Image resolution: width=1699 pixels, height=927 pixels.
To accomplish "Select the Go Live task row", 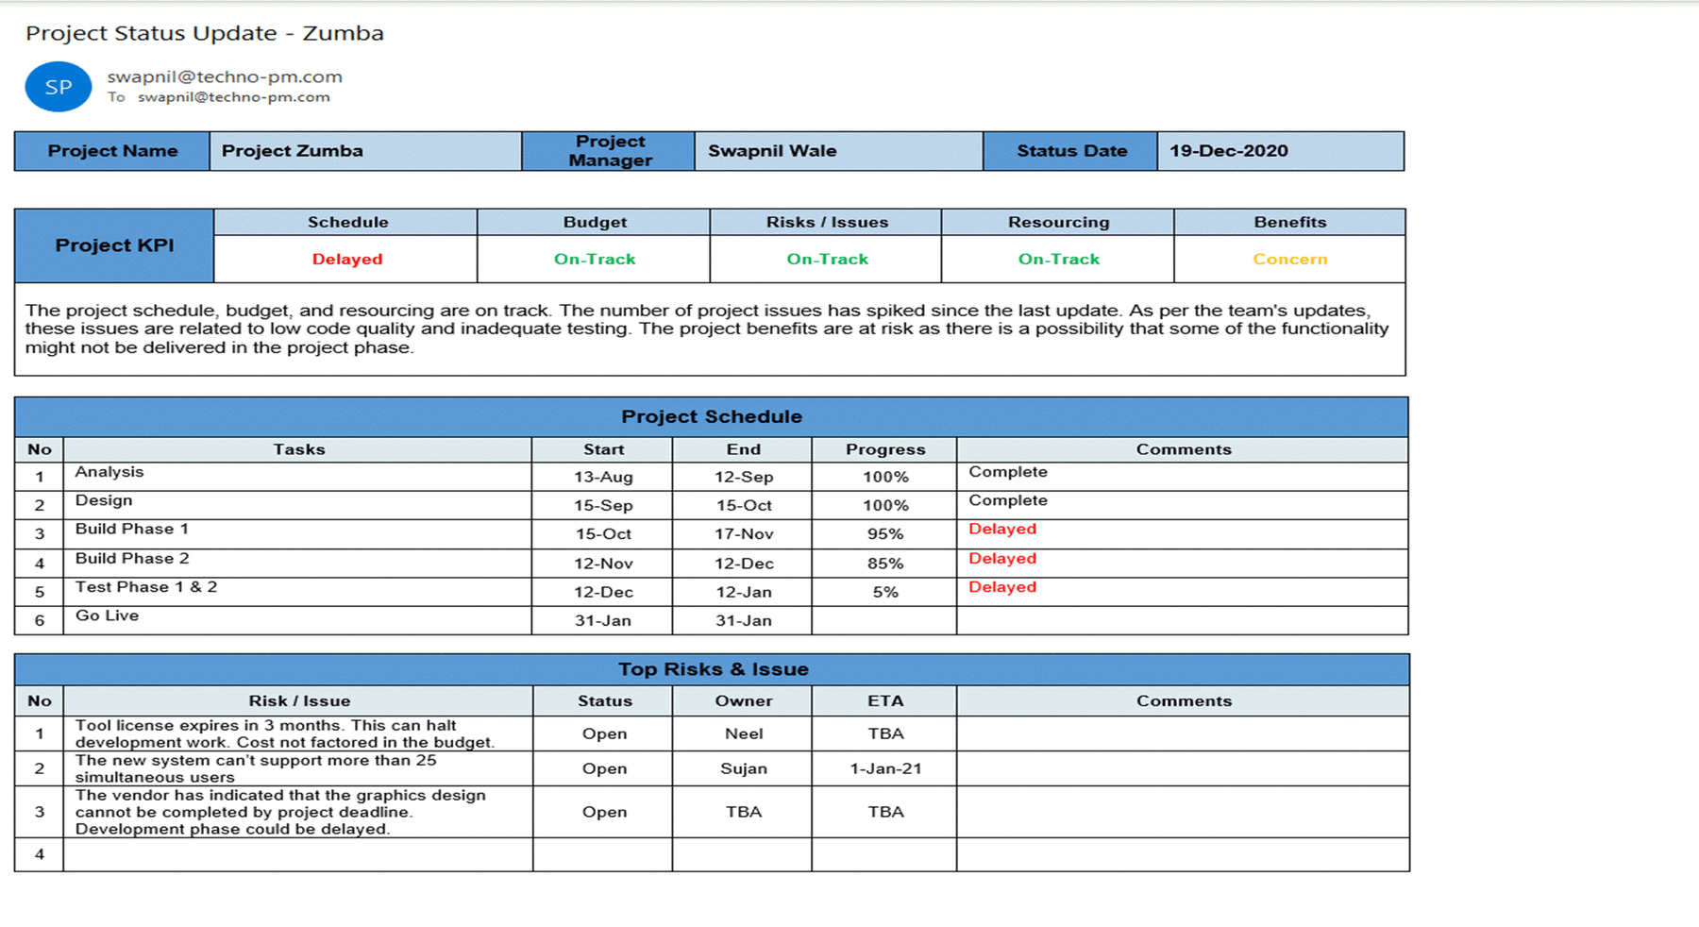I will [107, 615].
